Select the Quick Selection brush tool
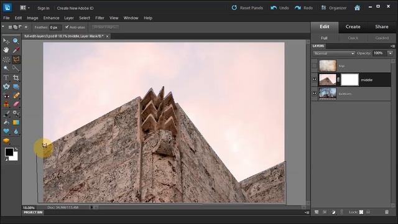 click(16, 68)
